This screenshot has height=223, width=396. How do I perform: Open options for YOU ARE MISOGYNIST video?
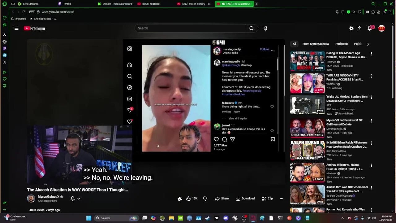point(371,76)
